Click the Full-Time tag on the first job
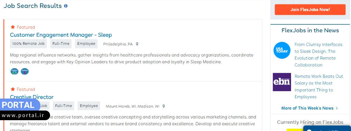The width and height of the screenshot is (351, 131). pos(61,44)
